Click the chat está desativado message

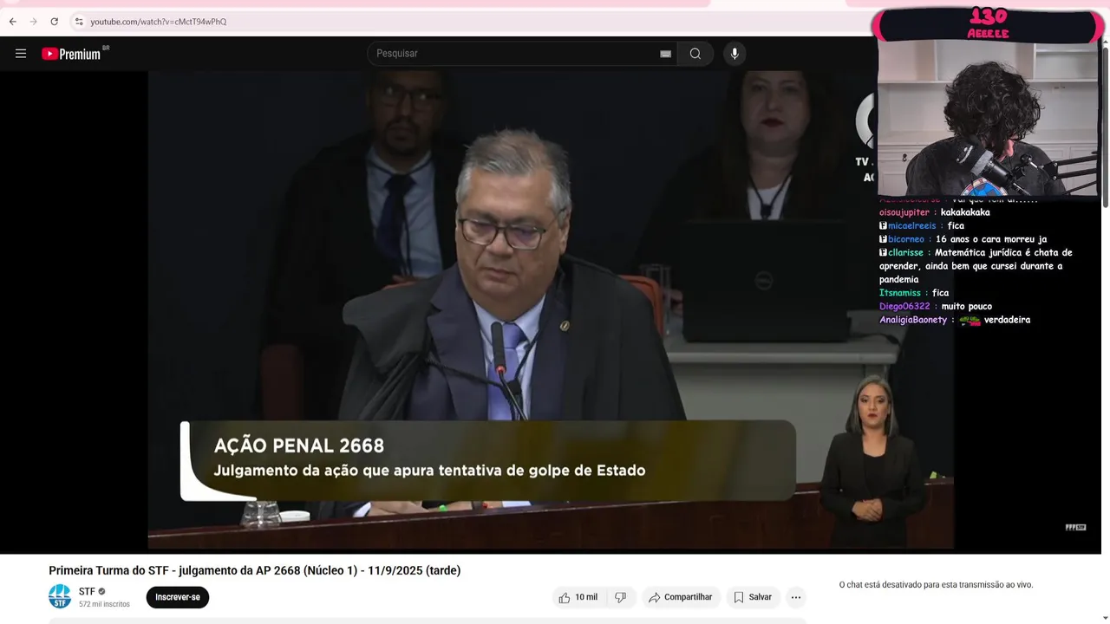point(936,585)
